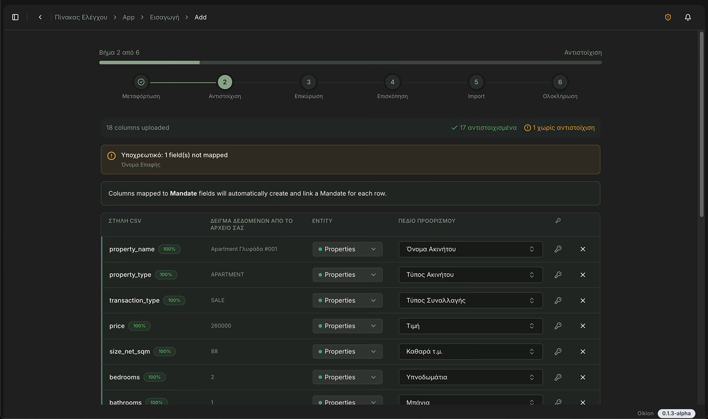Screen dimensions: 708x419
Task: Open Entity dropdown for size_net_sqm
Action: (x=348, y=352)
